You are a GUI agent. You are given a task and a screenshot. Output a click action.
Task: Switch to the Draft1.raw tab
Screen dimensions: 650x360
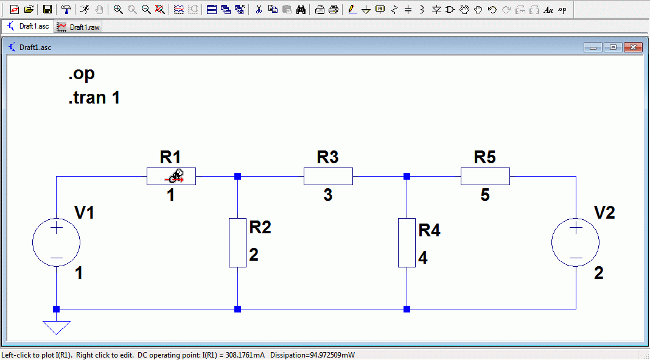tap(79, 27)
